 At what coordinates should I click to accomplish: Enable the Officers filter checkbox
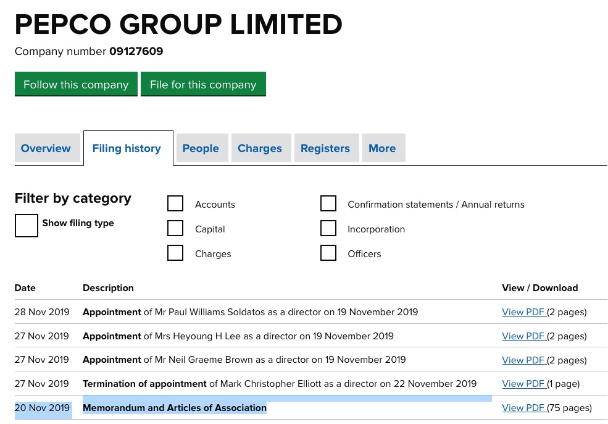(328, 253)
